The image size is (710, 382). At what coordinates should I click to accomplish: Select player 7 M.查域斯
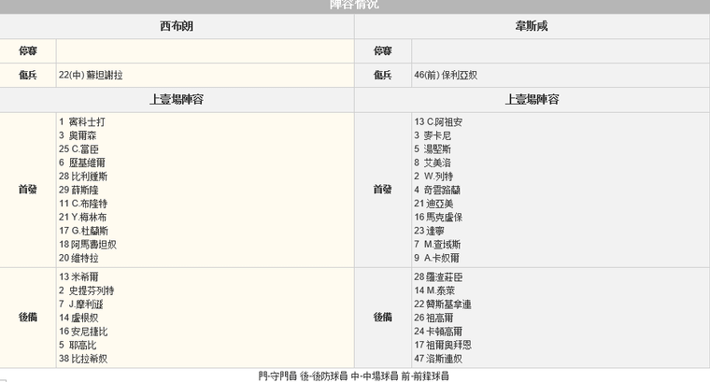pos(437,245)
